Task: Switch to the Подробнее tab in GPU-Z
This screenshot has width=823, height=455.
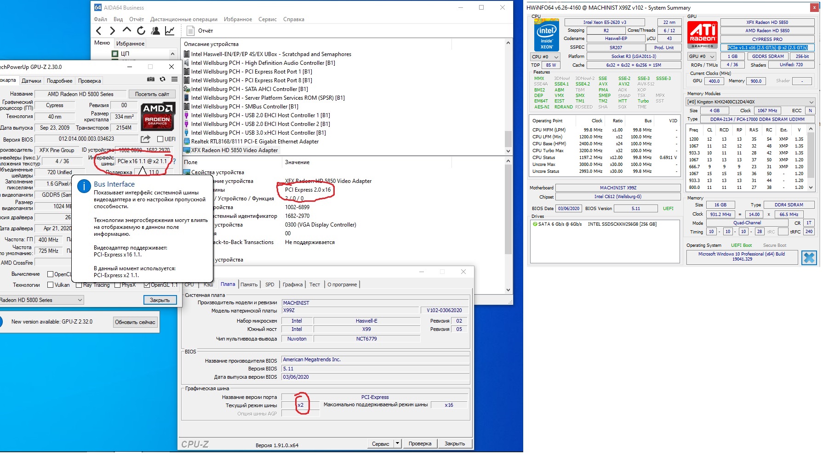Action: coord(60,81)
